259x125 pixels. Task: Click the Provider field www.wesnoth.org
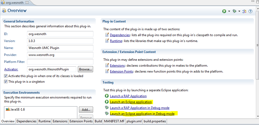(60, 55)
